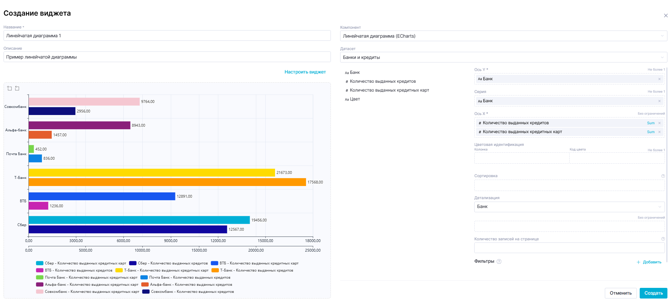
Task: Toggle legend series Т-Банк - Количество выданных кредитных карт
Action: [x=162, y=270]
